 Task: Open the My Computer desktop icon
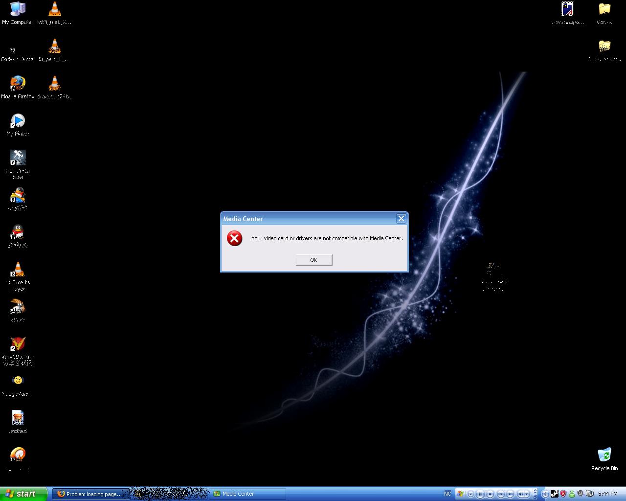[18, 13]
